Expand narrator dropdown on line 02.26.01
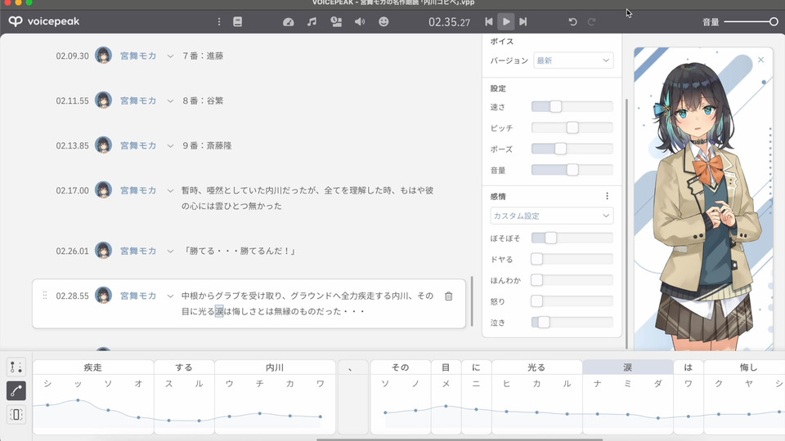Viewport: 785px width, 441px height. pos(170,251)
